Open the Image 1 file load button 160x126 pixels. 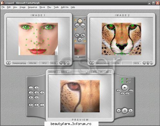[9, 63]
